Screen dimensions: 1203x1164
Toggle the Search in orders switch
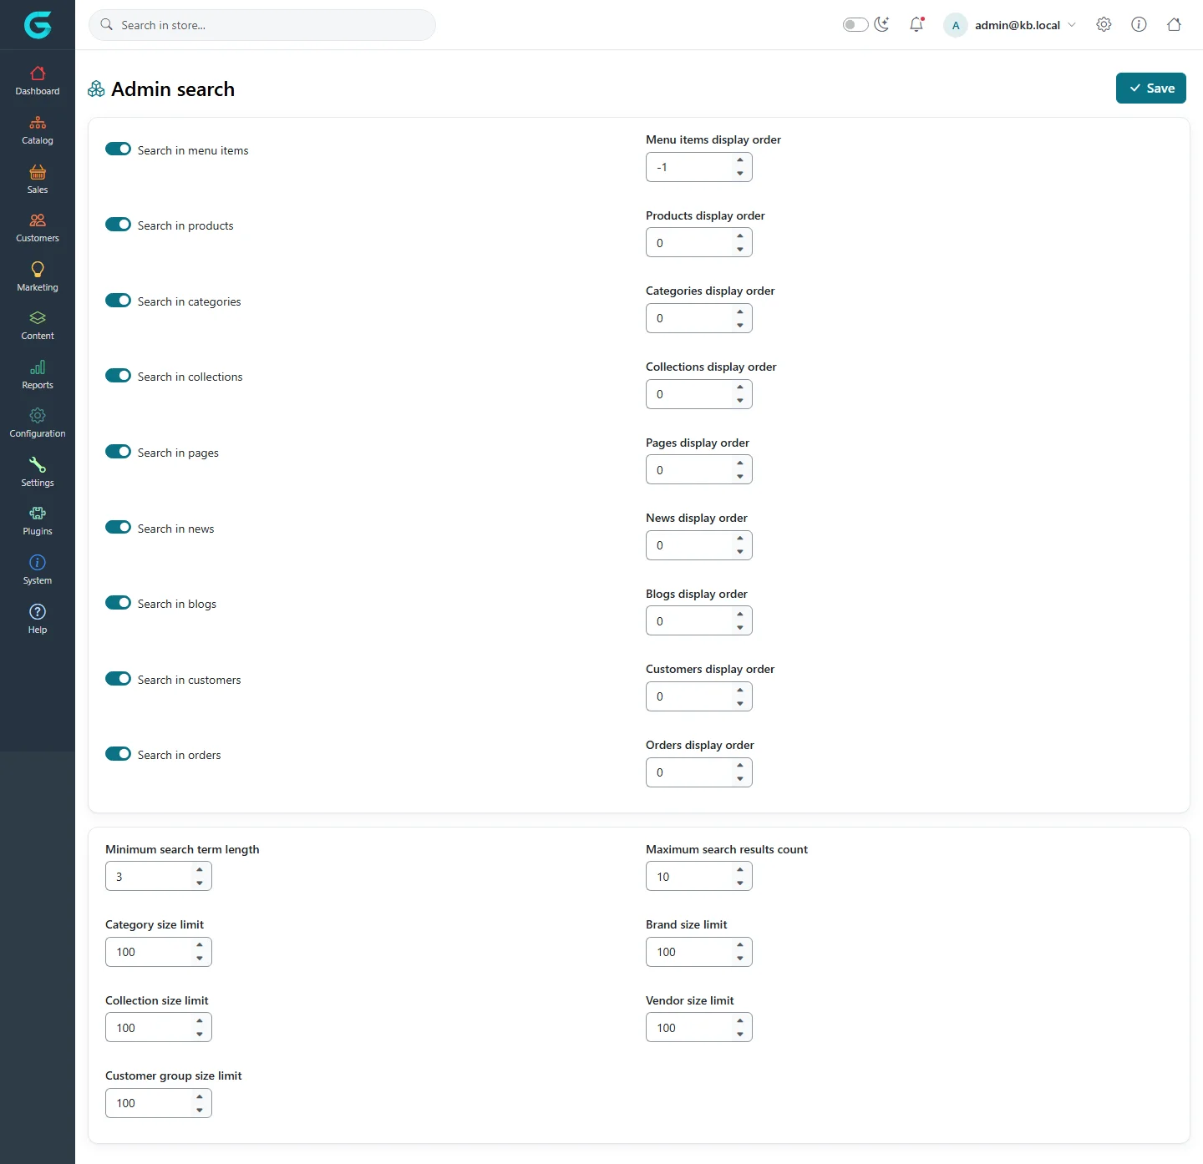(118, 754)
